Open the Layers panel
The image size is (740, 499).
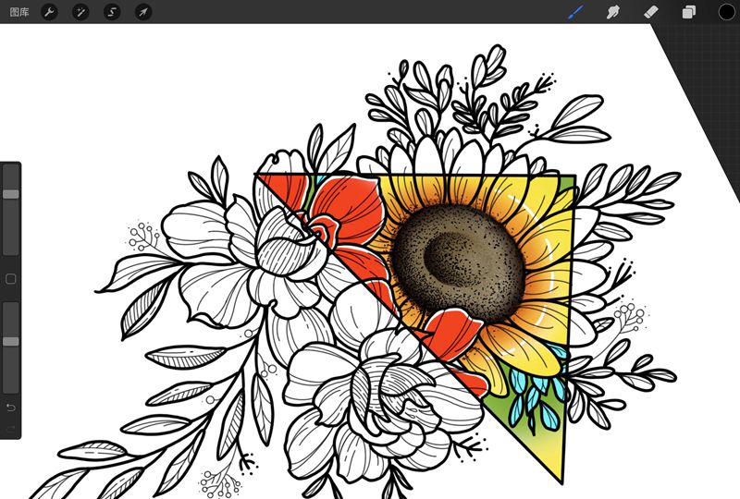689,12
